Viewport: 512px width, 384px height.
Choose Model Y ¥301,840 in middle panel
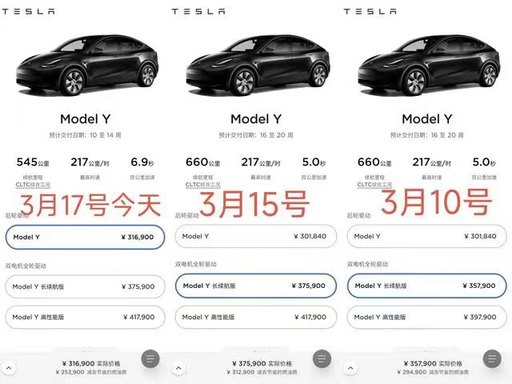click(x=254, y=237)
